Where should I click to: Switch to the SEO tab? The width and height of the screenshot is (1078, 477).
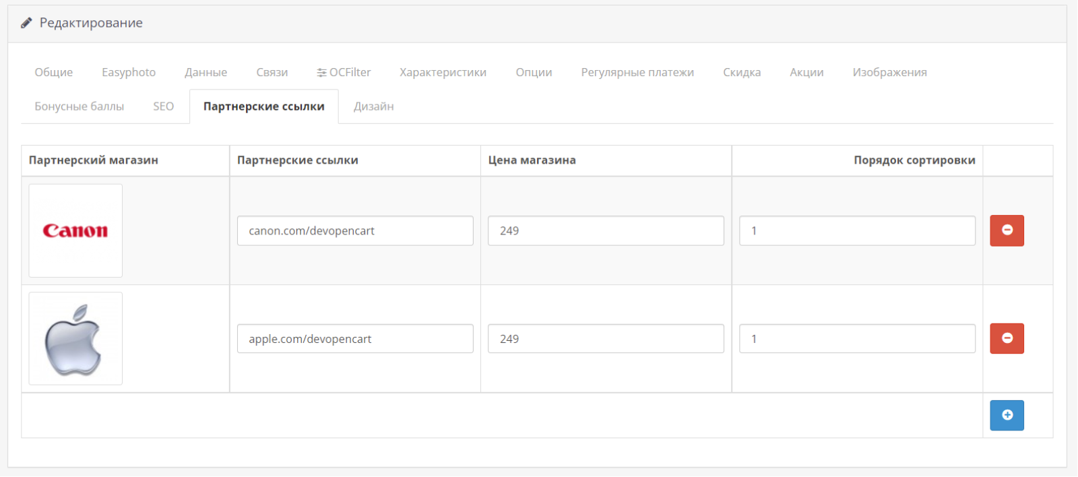(x=164, y=106)
